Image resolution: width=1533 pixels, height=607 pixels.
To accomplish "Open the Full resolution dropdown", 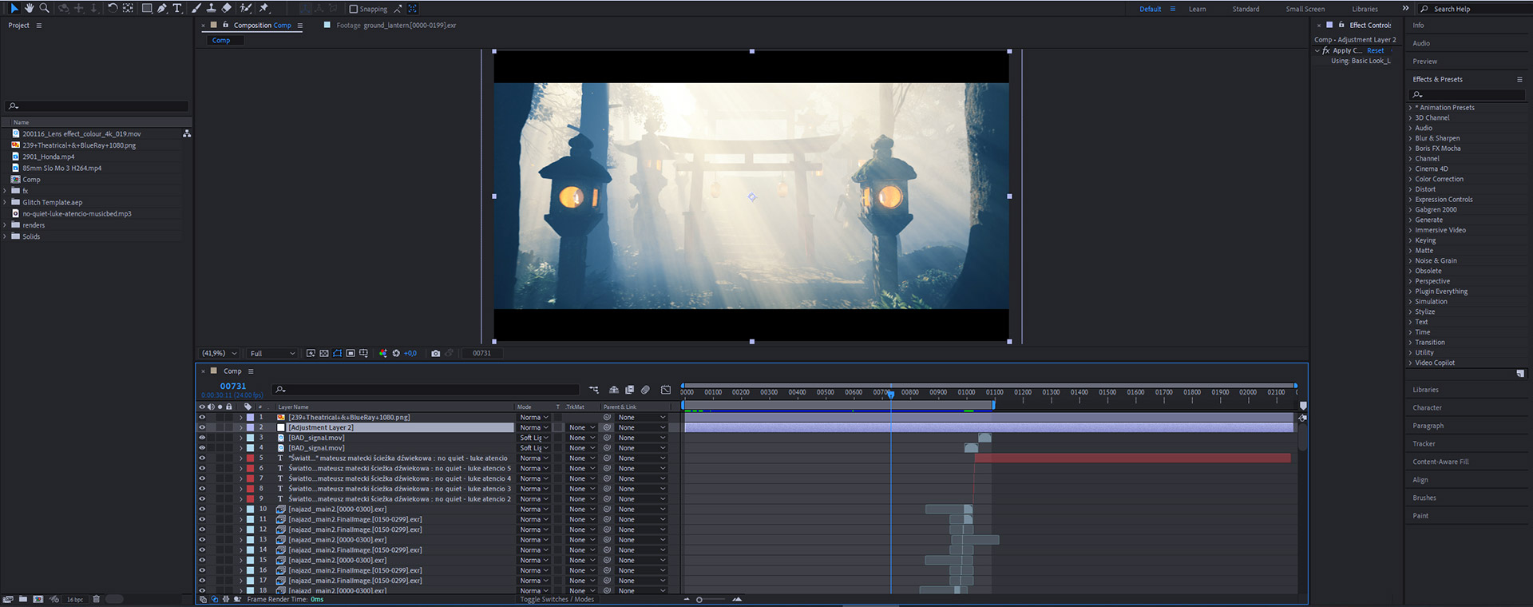I will 272,353.
